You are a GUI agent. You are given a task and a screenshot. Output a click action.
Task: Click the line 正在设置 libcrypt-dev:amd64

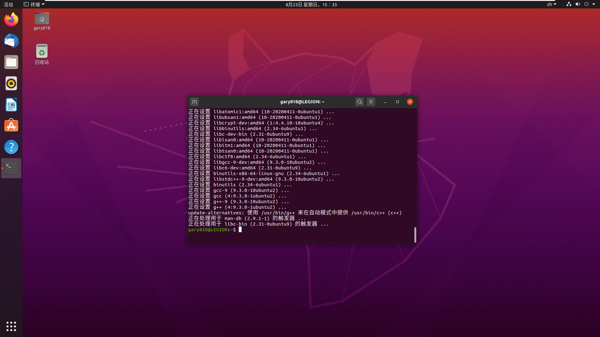[261, 123]
